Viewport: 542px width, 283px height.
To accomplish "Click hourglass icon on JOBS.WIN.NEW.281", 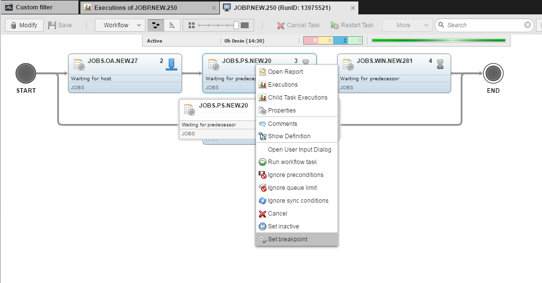I will [x=440, y=63].
